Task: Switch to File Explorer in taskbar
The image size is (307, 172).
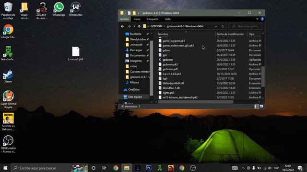Action: (127, 168)
